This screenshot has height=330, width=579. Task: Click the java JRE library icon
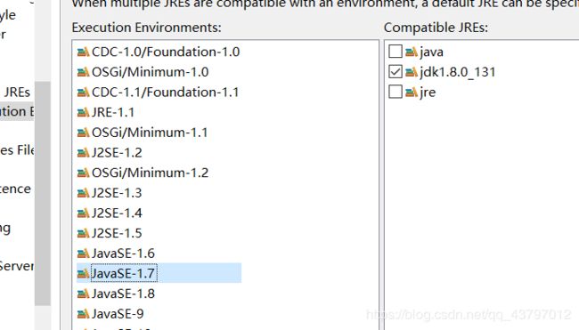click(412, 52)
